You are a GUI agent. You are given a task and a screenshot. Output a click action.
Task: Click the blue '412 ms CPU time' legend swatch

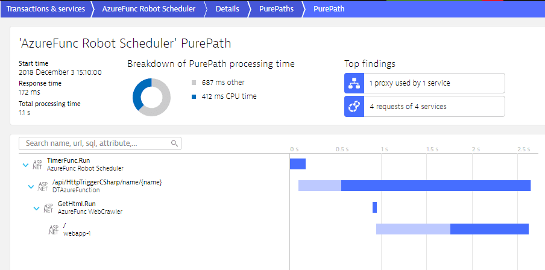(194, 96)
